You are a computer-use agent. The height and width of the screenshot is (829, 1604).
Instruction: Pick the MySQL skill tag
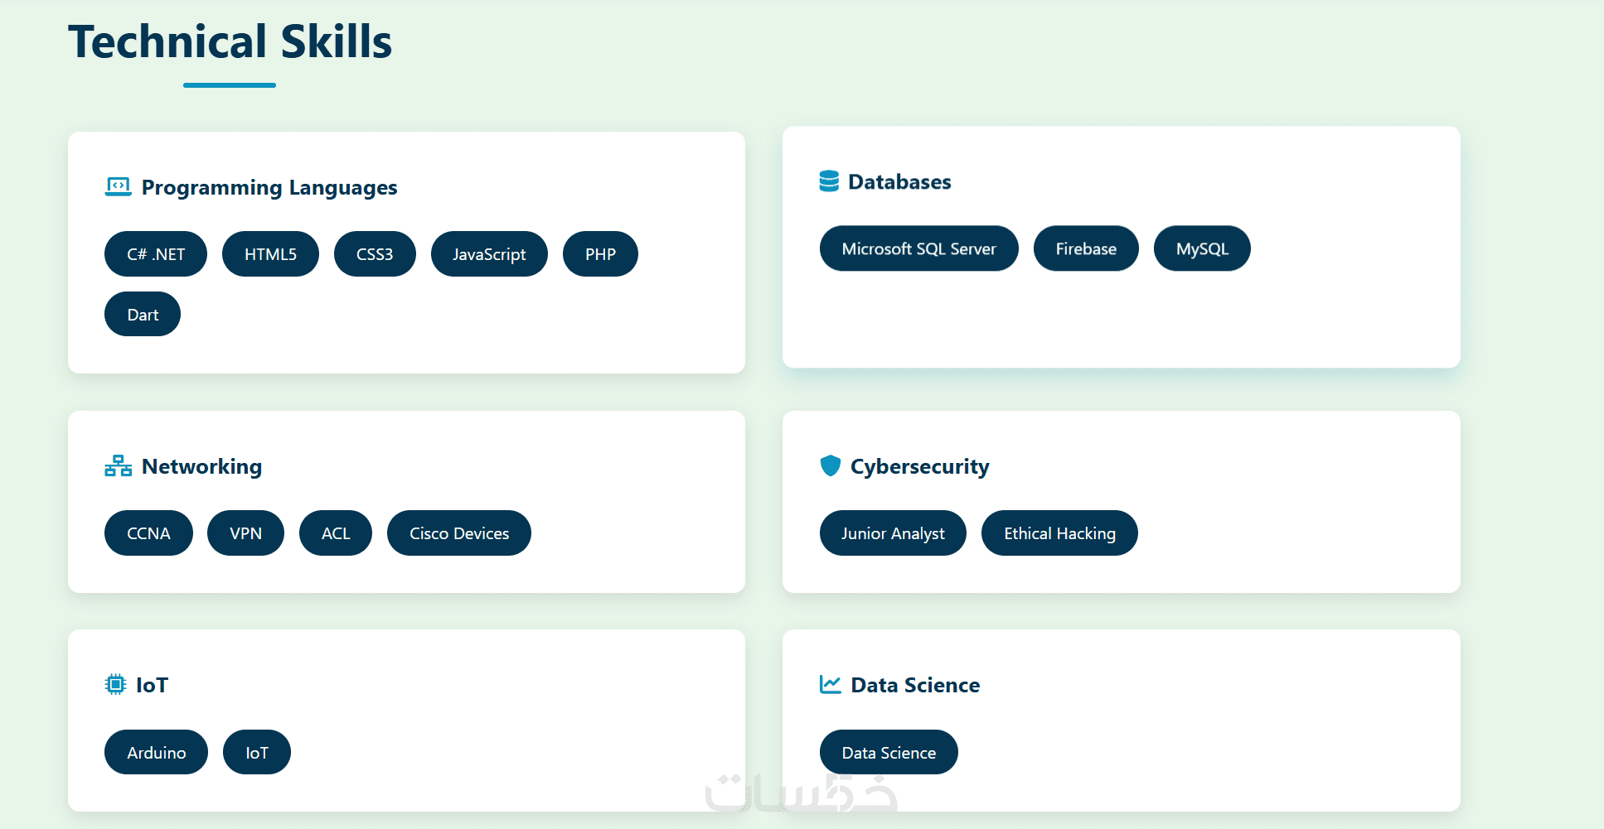(1202, 248)
